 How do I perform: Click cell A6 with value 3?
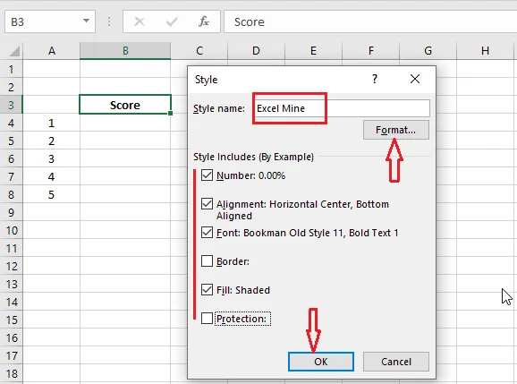pos(52,158)
